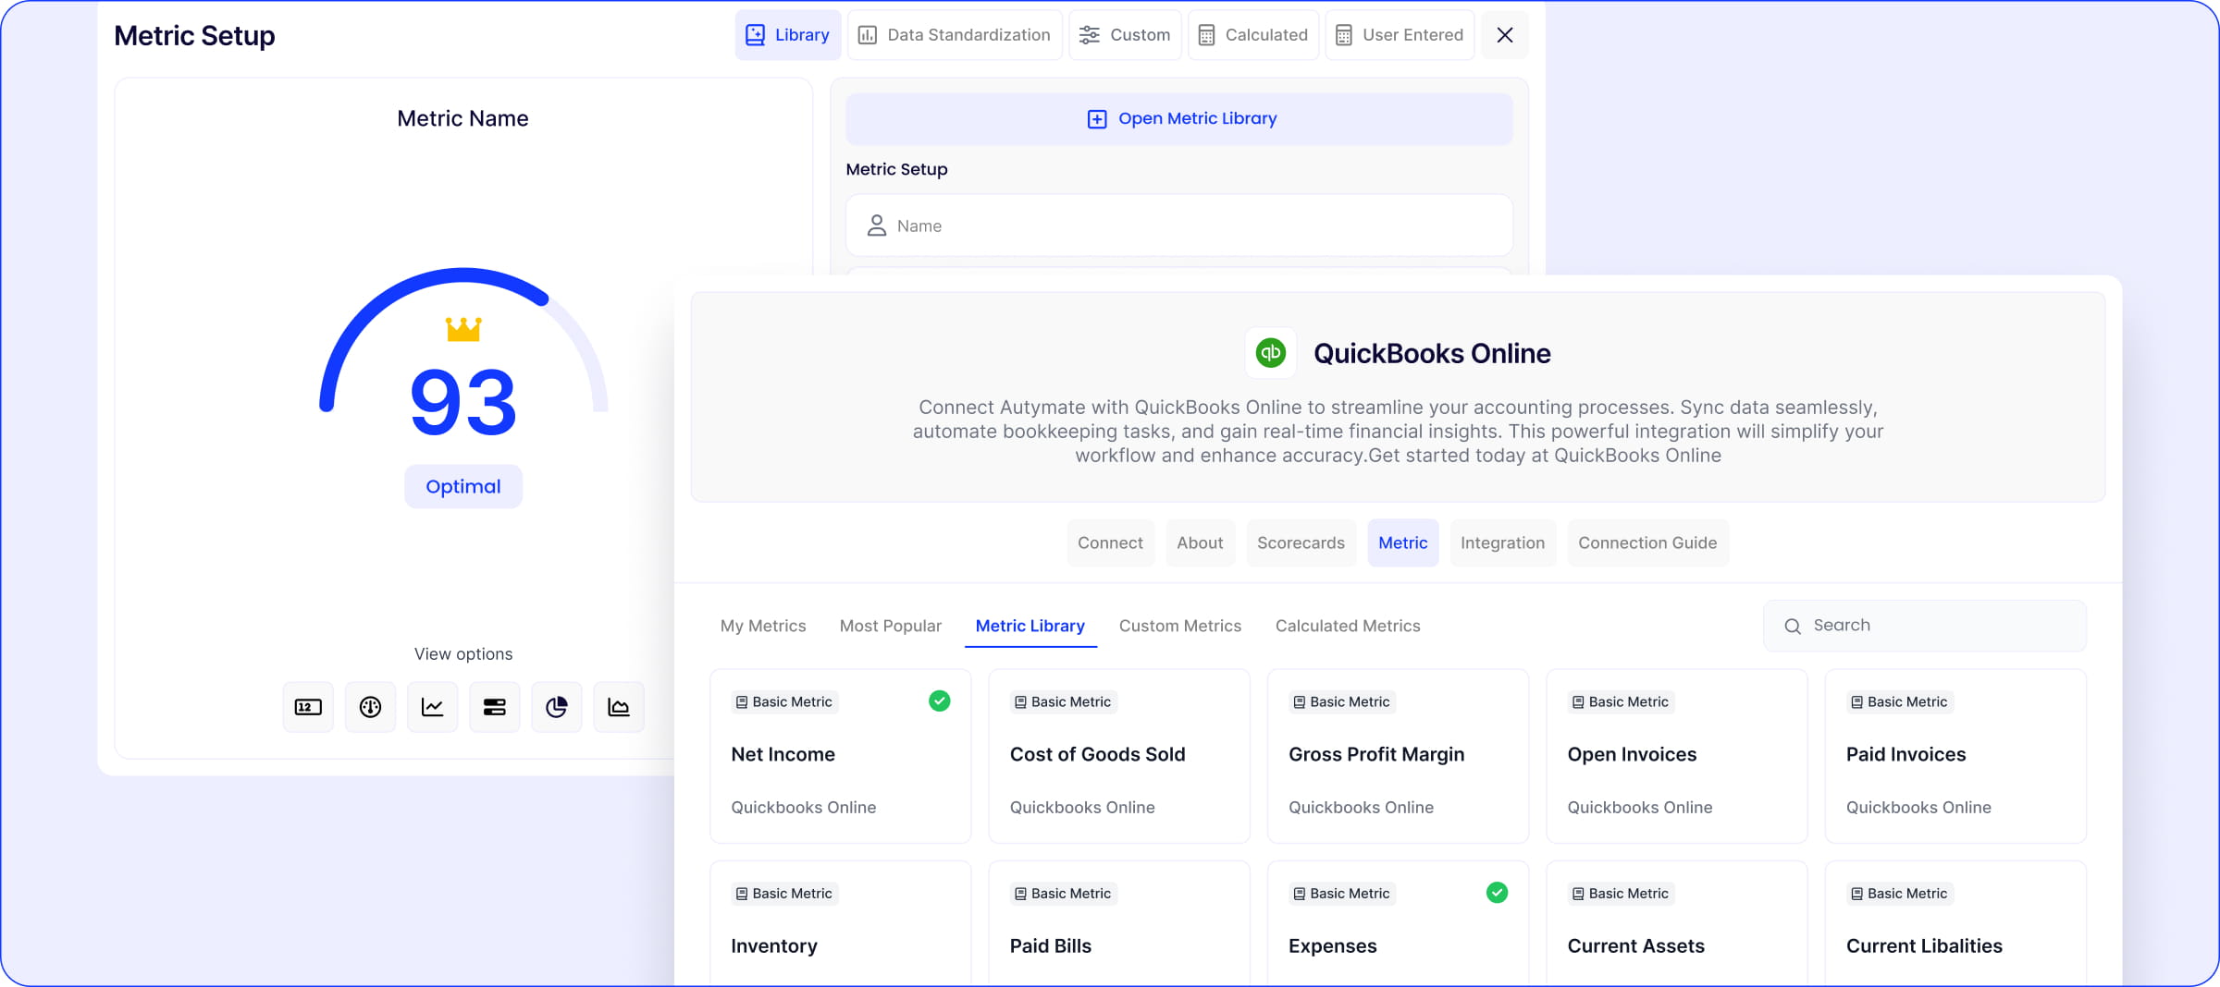Switch to the line chart view option
The width and height of the screenshot is (2220, 987).
pyautogui.click(x=432, y=707)
